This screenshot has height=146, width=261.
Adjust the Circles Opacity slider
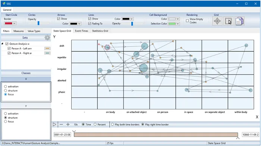[x=39, y=23]
